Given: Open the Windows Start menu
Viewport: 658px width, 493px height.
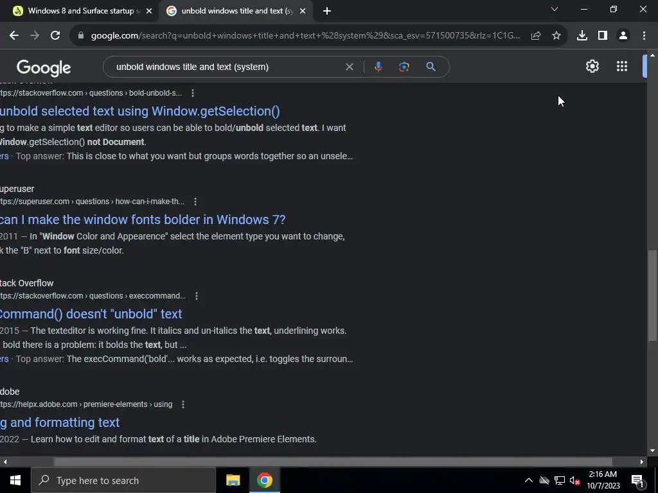Looking at the screenshot, I should pos(15,480).
